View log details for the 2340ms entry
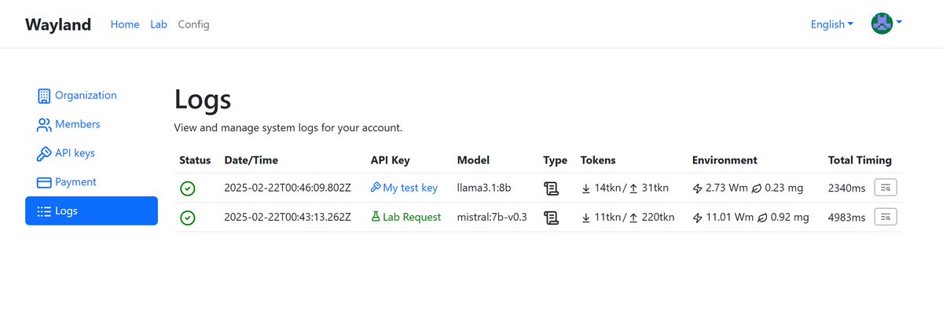 click(x=886, y=188)
